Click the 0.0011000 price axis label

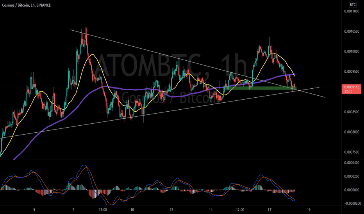point(352,11)
